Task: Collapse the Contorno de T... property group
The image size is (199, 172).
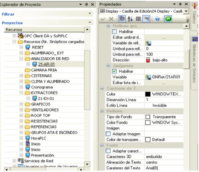Action: point(102,88)
